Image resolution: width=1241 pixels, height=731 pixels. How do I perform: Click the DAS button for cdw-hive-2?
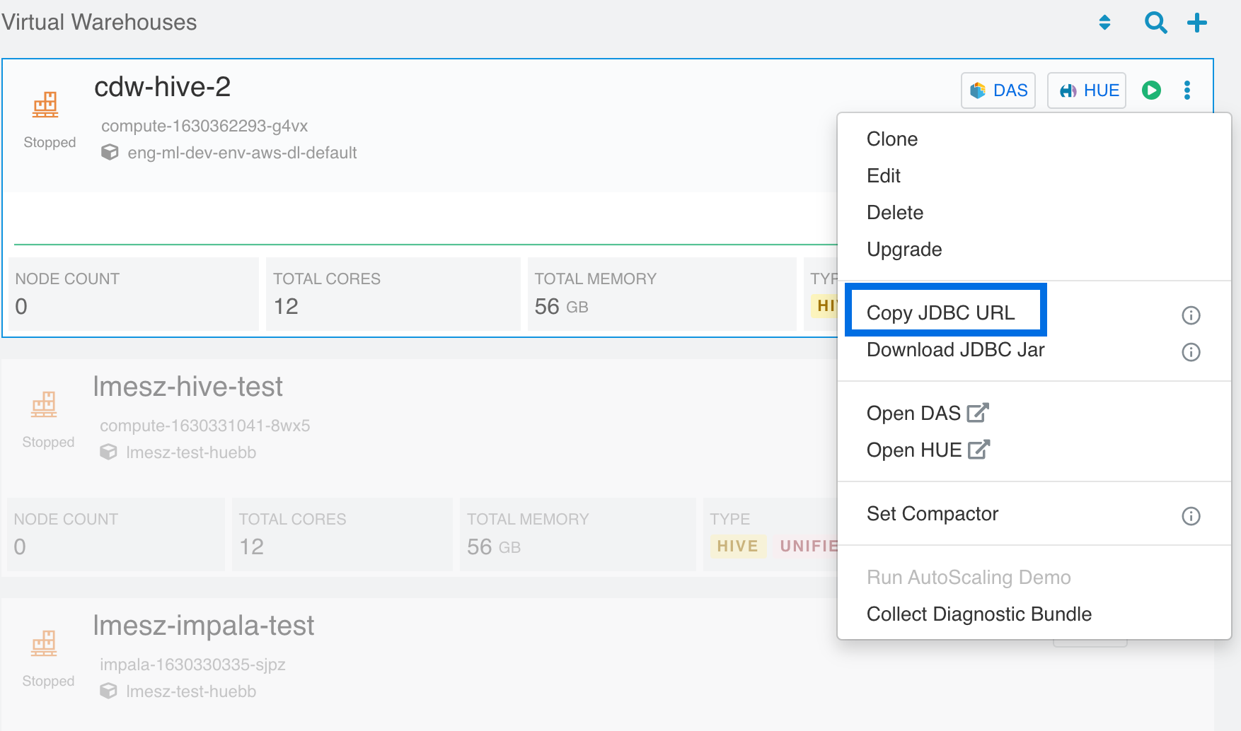998,90
